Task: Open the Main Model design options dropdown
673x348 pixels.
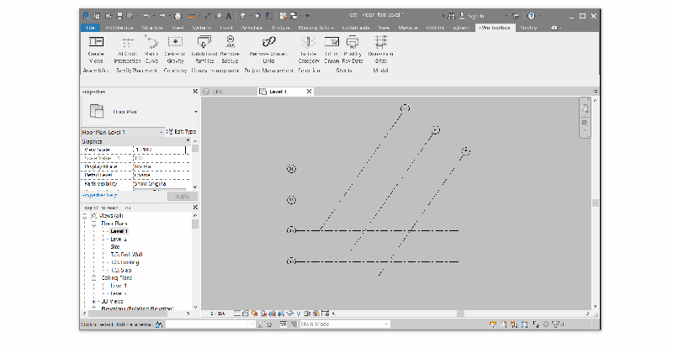Action: [345, 324]
